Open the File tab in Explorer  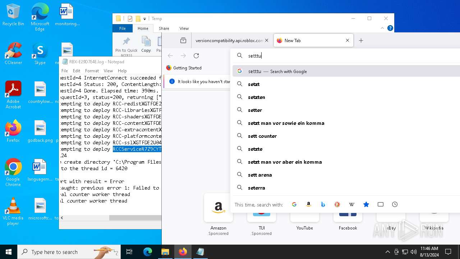pos(123,28)
